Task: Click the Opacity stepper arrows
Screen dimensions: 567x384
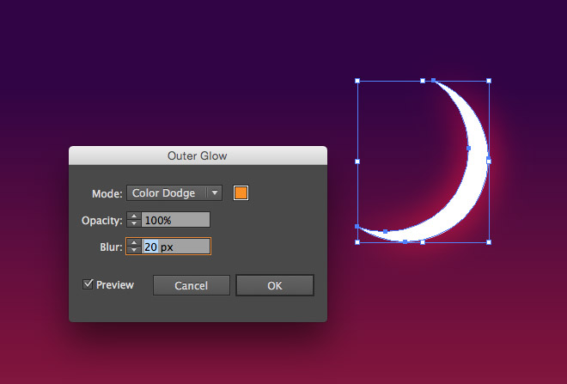Action: tap(134, 220)
